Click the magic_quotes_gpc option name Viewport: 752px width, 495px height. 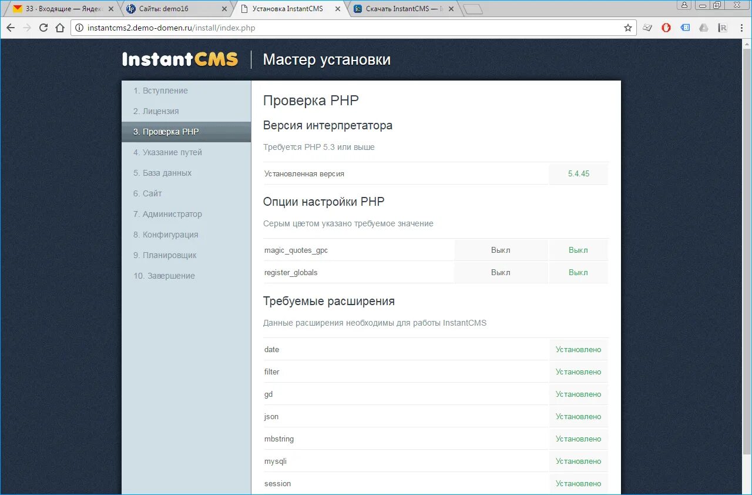point(296,250)
